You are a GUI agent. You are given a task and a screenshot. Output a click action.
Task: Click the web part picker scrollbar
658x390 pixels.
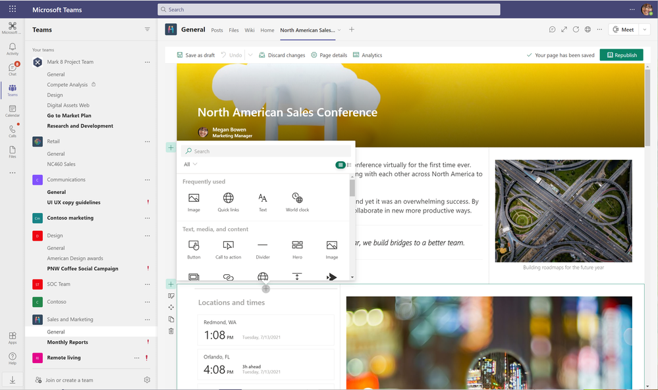point(352,187)
